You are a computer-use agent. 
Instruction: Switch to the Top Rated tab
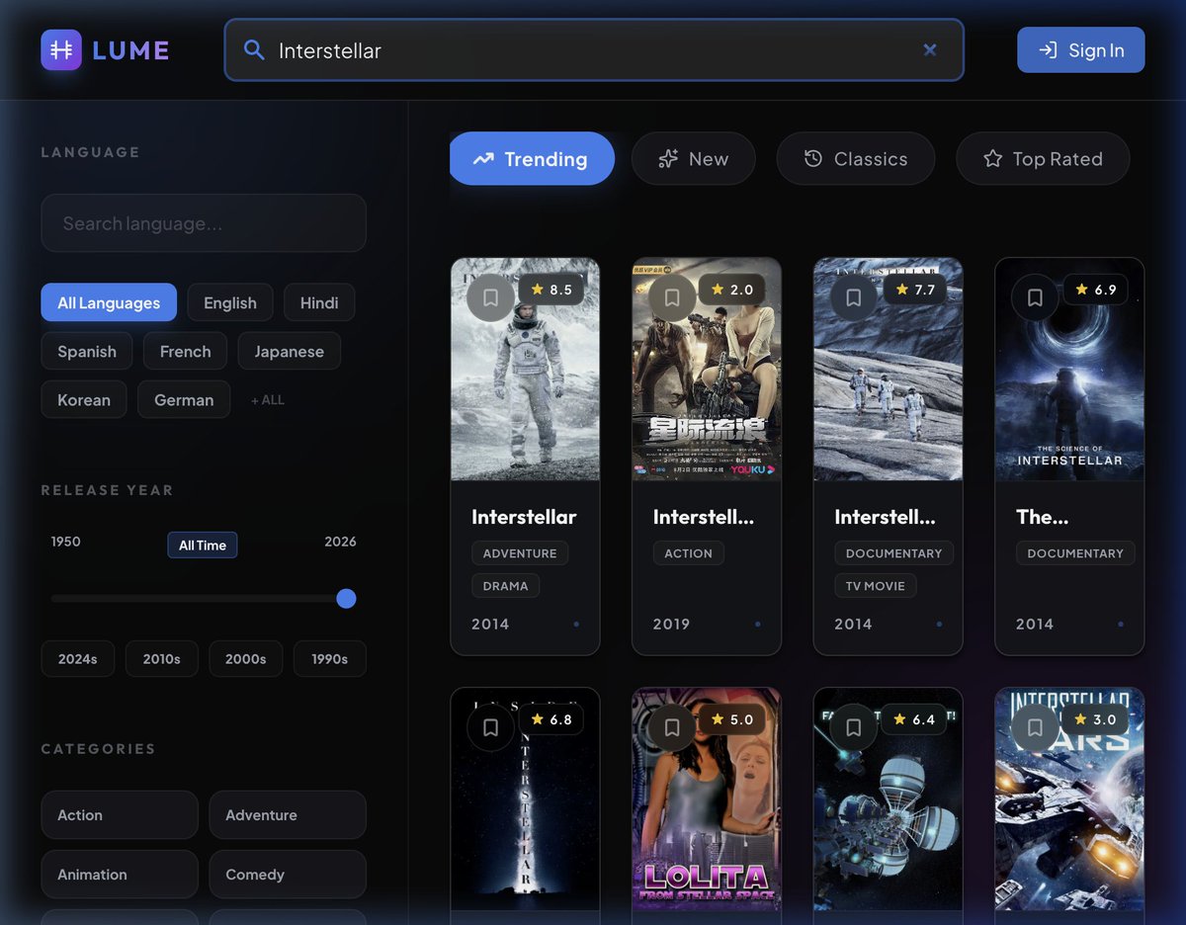(1043, 158)
